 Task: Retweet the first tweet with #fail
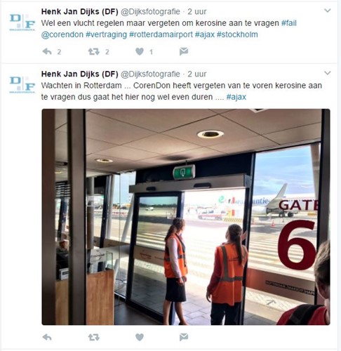[94, 51]
